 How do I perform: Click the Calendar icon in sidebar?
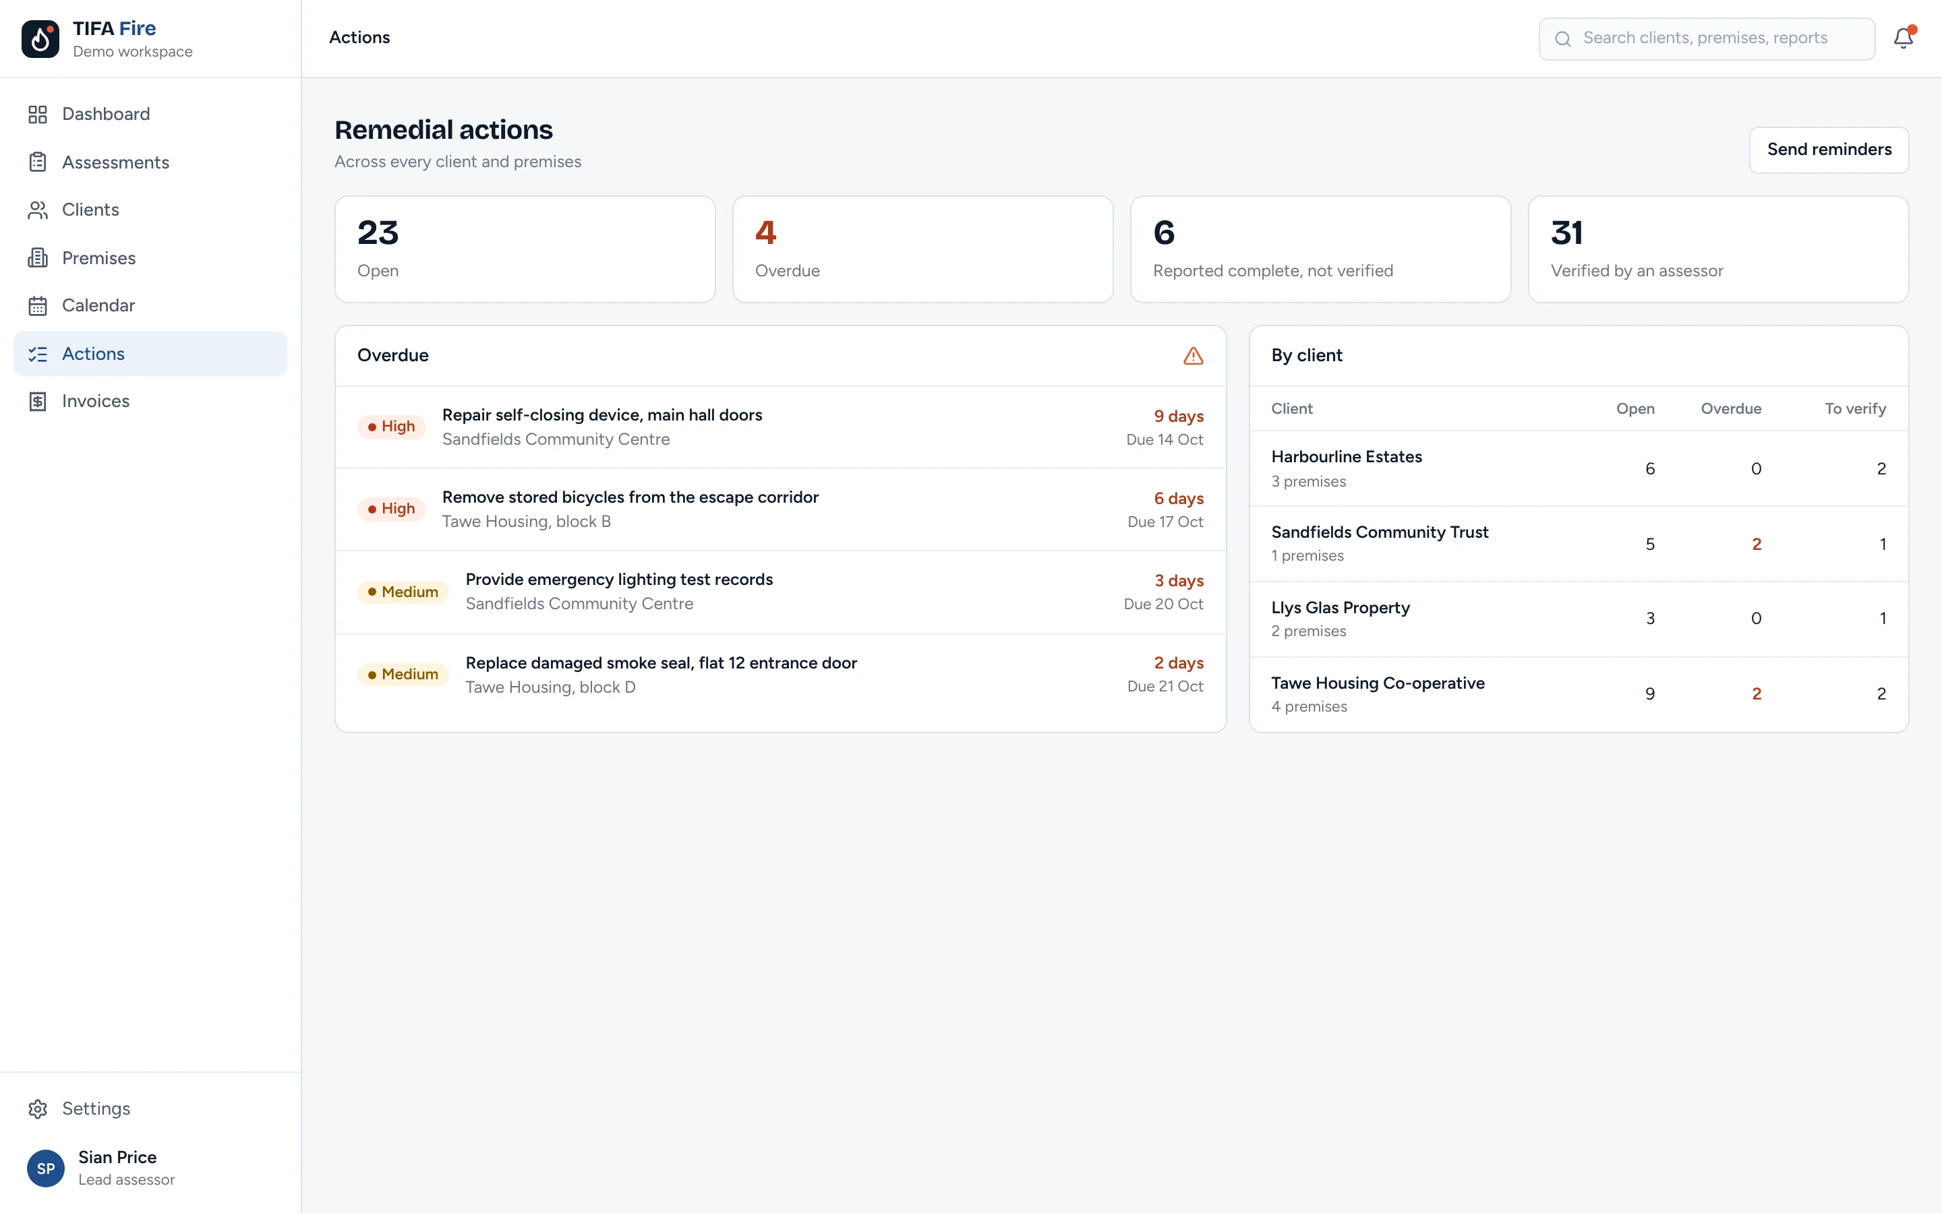pos(38,306)
